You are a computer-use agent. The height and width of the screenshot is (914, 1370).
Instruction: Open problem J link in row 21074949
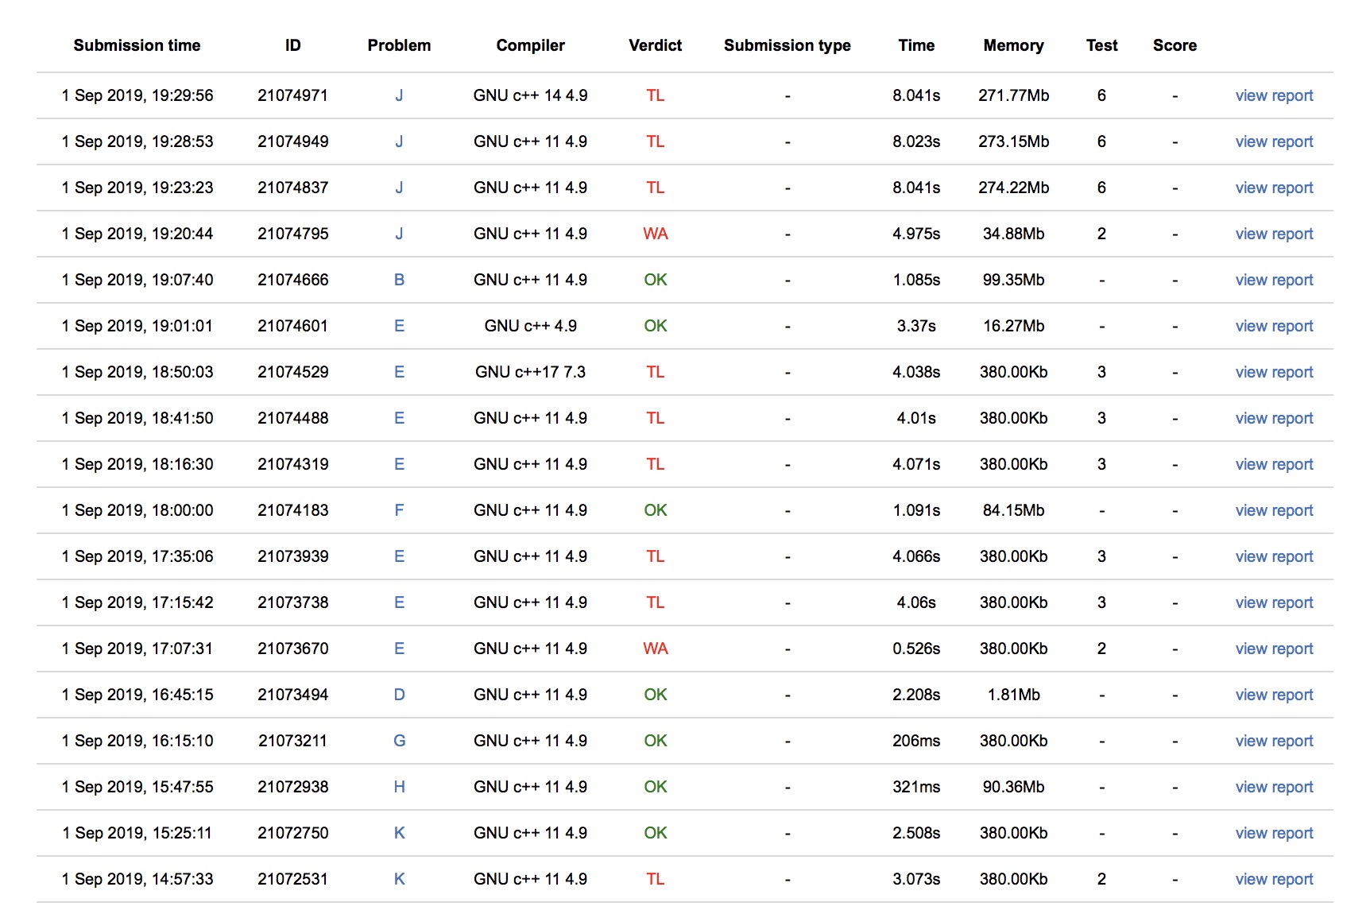399,141
